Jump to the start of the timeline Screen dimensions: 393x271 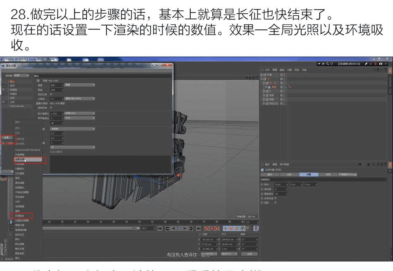tap(160, 228)
